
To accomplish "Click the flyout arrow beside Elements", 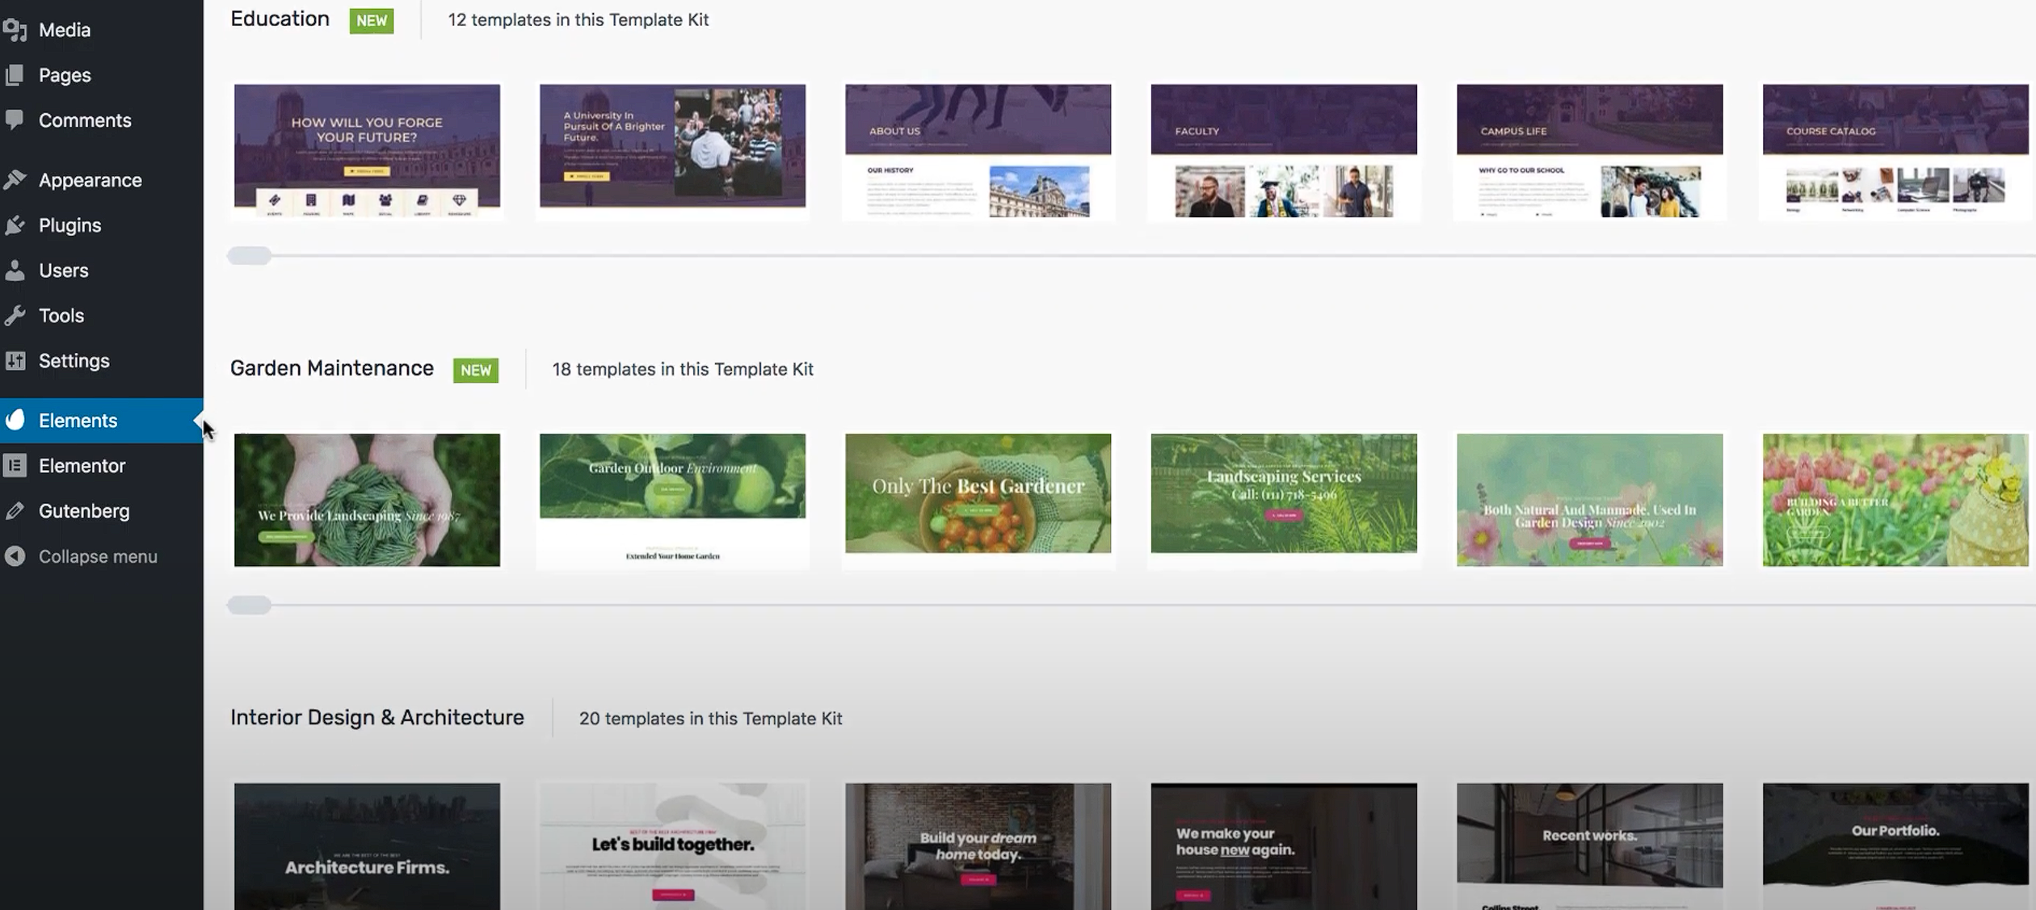I will click(196, 420).
